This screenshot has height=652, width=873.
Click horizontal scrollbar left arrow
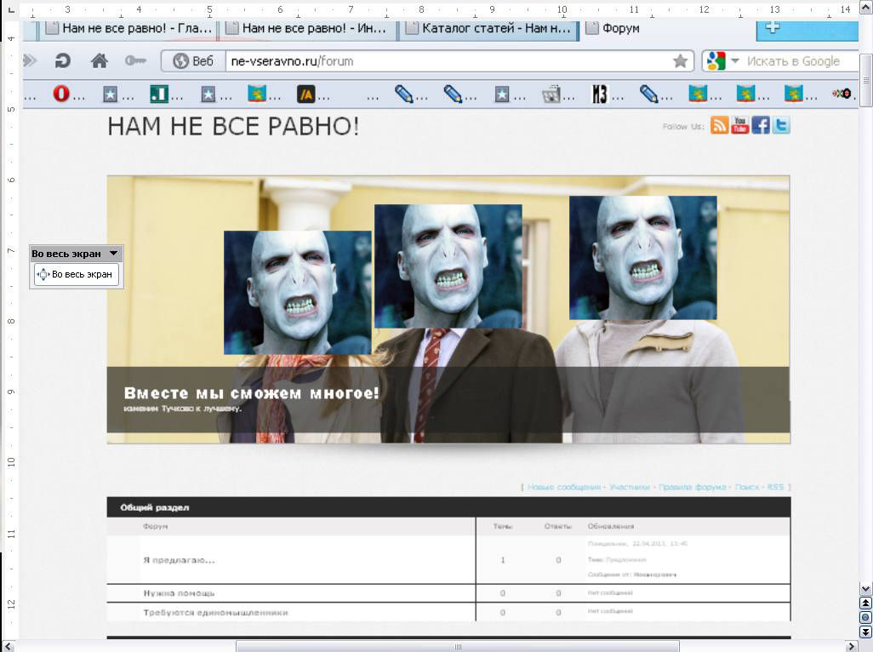click(x=9, y=646)
